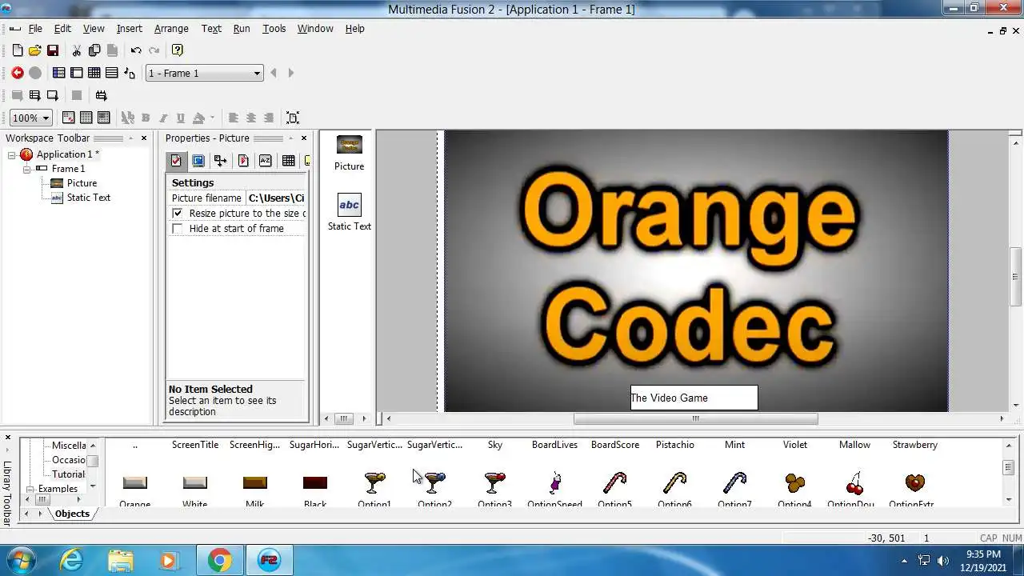Save the application with floppy icon
1024x576 pixels.
pos(53,50)
